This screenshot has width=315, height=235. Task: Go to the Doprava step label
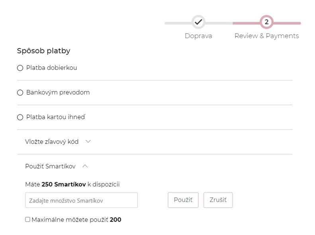point(198,36)
